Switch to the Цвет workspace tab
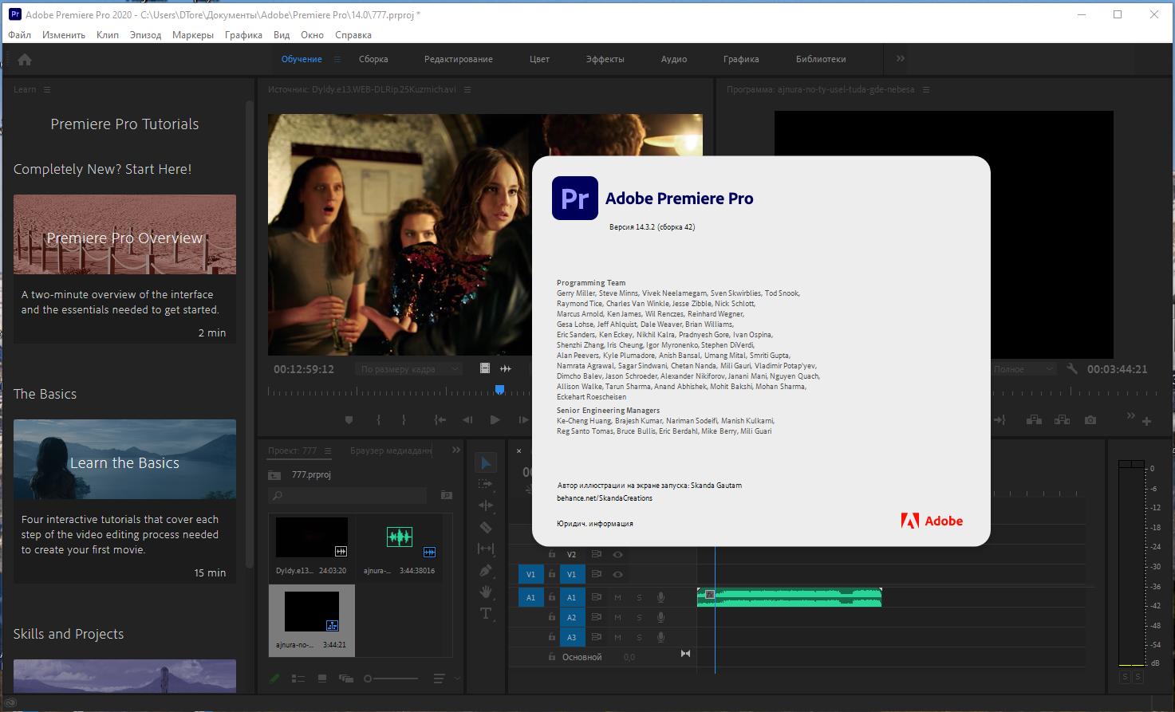This screenshot has width=1175, height=712. [539, 58]
